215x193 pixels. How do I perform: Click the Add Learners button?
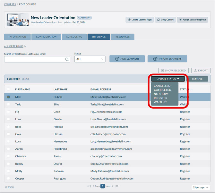(x=127, y=59)
